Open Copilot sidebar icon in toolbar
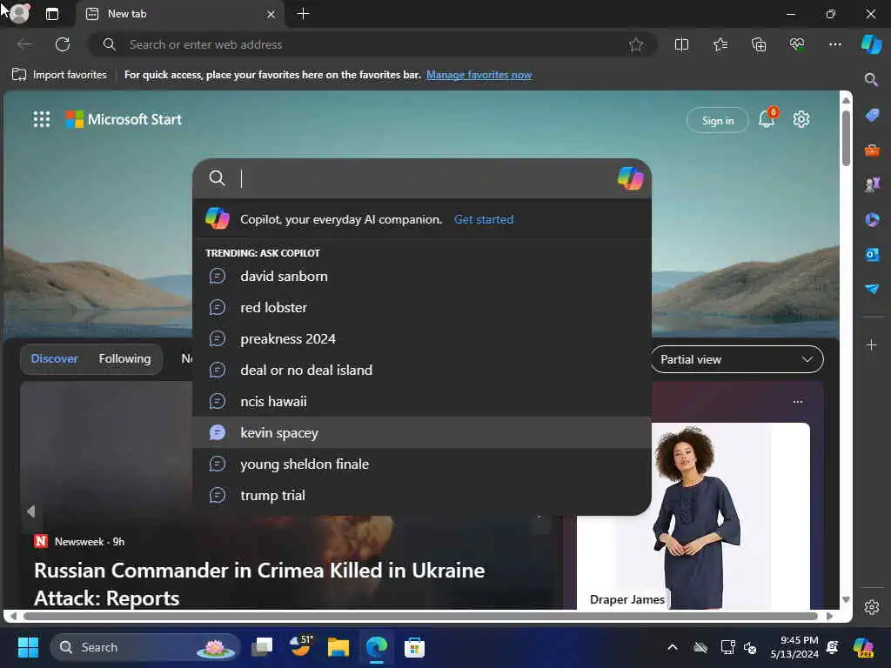Screen dimensions: 891x668 click(x=871, y=44)
